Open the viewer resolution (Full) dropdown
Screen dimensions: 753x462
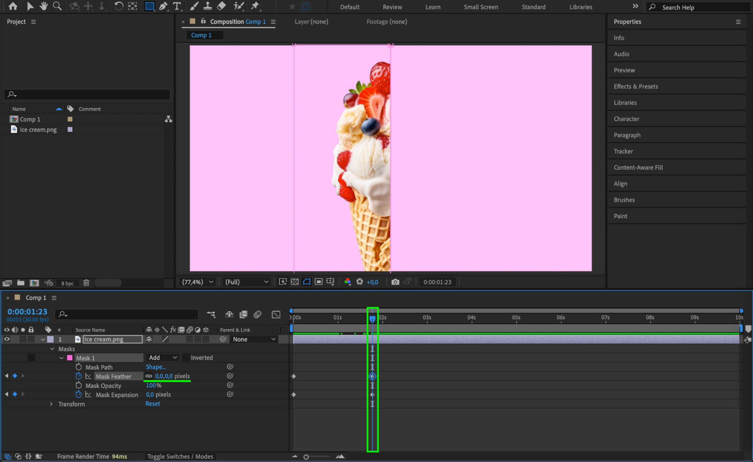(x=247, y=282)
